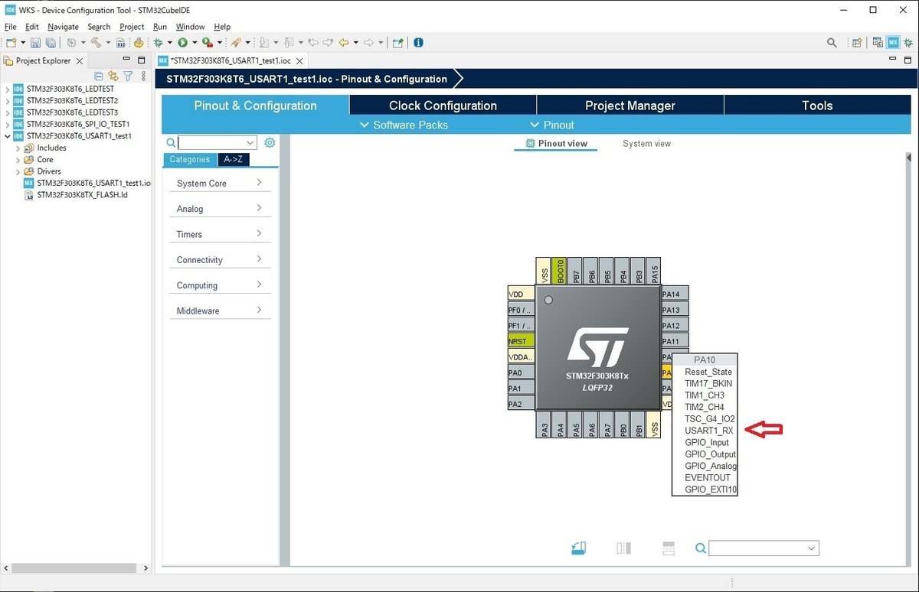The width and height of the screenshot is (919, 592).
Task: Switch to the Clock Configuration tab
Action: [x=443, y=106]
